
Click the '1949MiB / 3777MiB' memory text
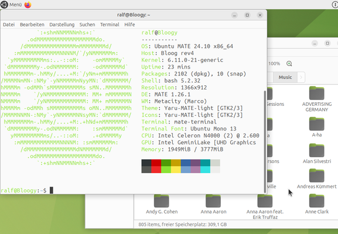(x=195, y=149)
